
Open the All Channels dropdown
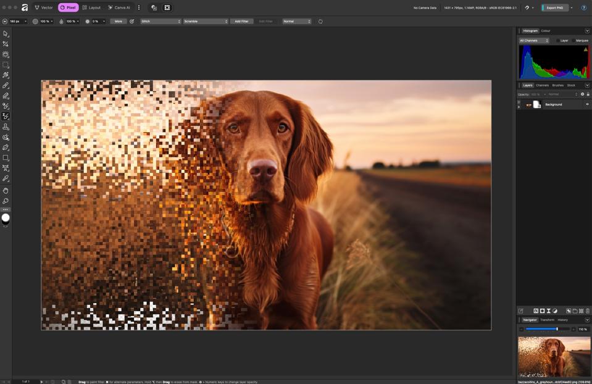click(x=534, y=40)
